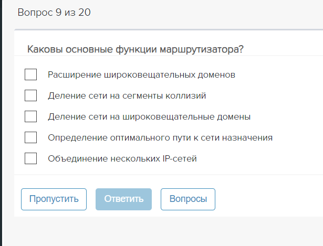Tick the Деление сети на сегменты коллизий checkbox
Screen dimensions: 323x246
30,95
